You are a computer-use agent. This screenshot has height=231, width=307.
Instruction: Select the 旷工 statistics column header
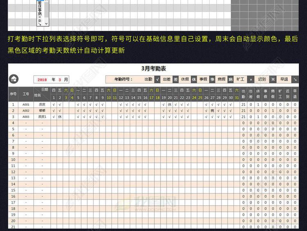click(280, 94)
